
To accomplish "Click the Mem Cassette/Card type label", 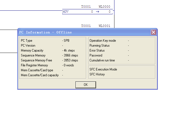I will coord(37,70).
